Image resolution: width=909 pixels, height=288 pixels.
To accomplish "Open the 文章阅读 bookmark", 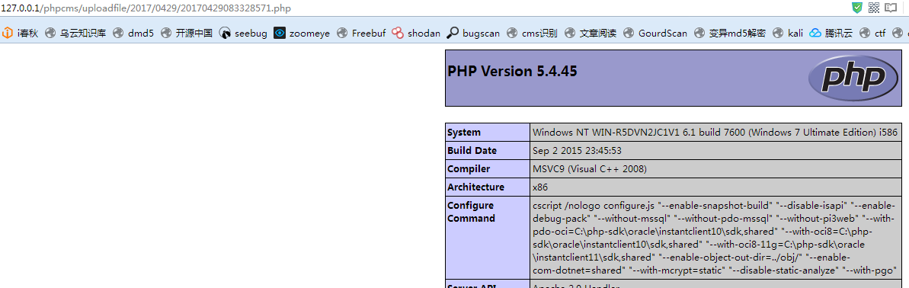I will 591,33.
